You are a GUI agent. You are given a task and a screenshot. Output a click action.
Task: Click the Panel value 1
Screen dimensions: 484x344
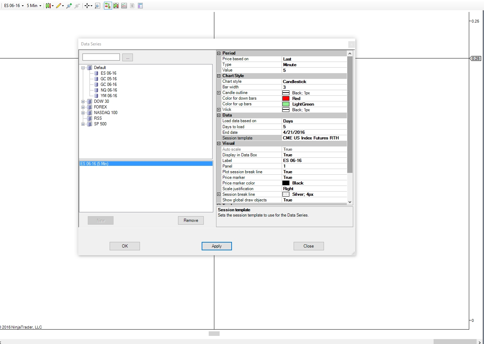coord(314,166)
